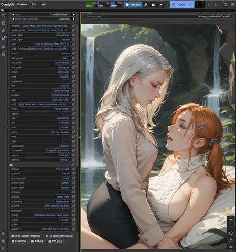Click the bottom panel toggle icon in top bar
Screen dimensions: 236x252
pos(226,5)
